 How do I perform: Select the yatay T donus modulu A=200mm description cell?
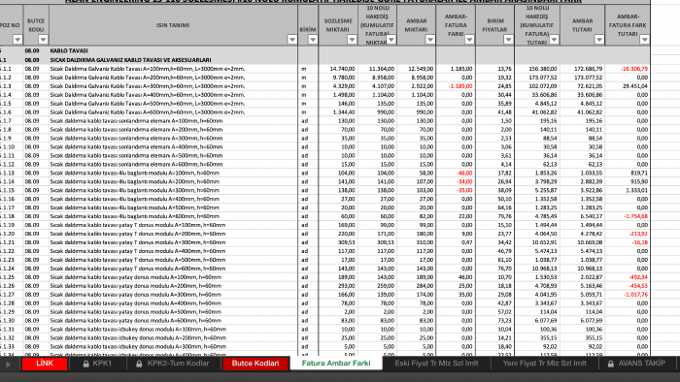click(173, 234)
